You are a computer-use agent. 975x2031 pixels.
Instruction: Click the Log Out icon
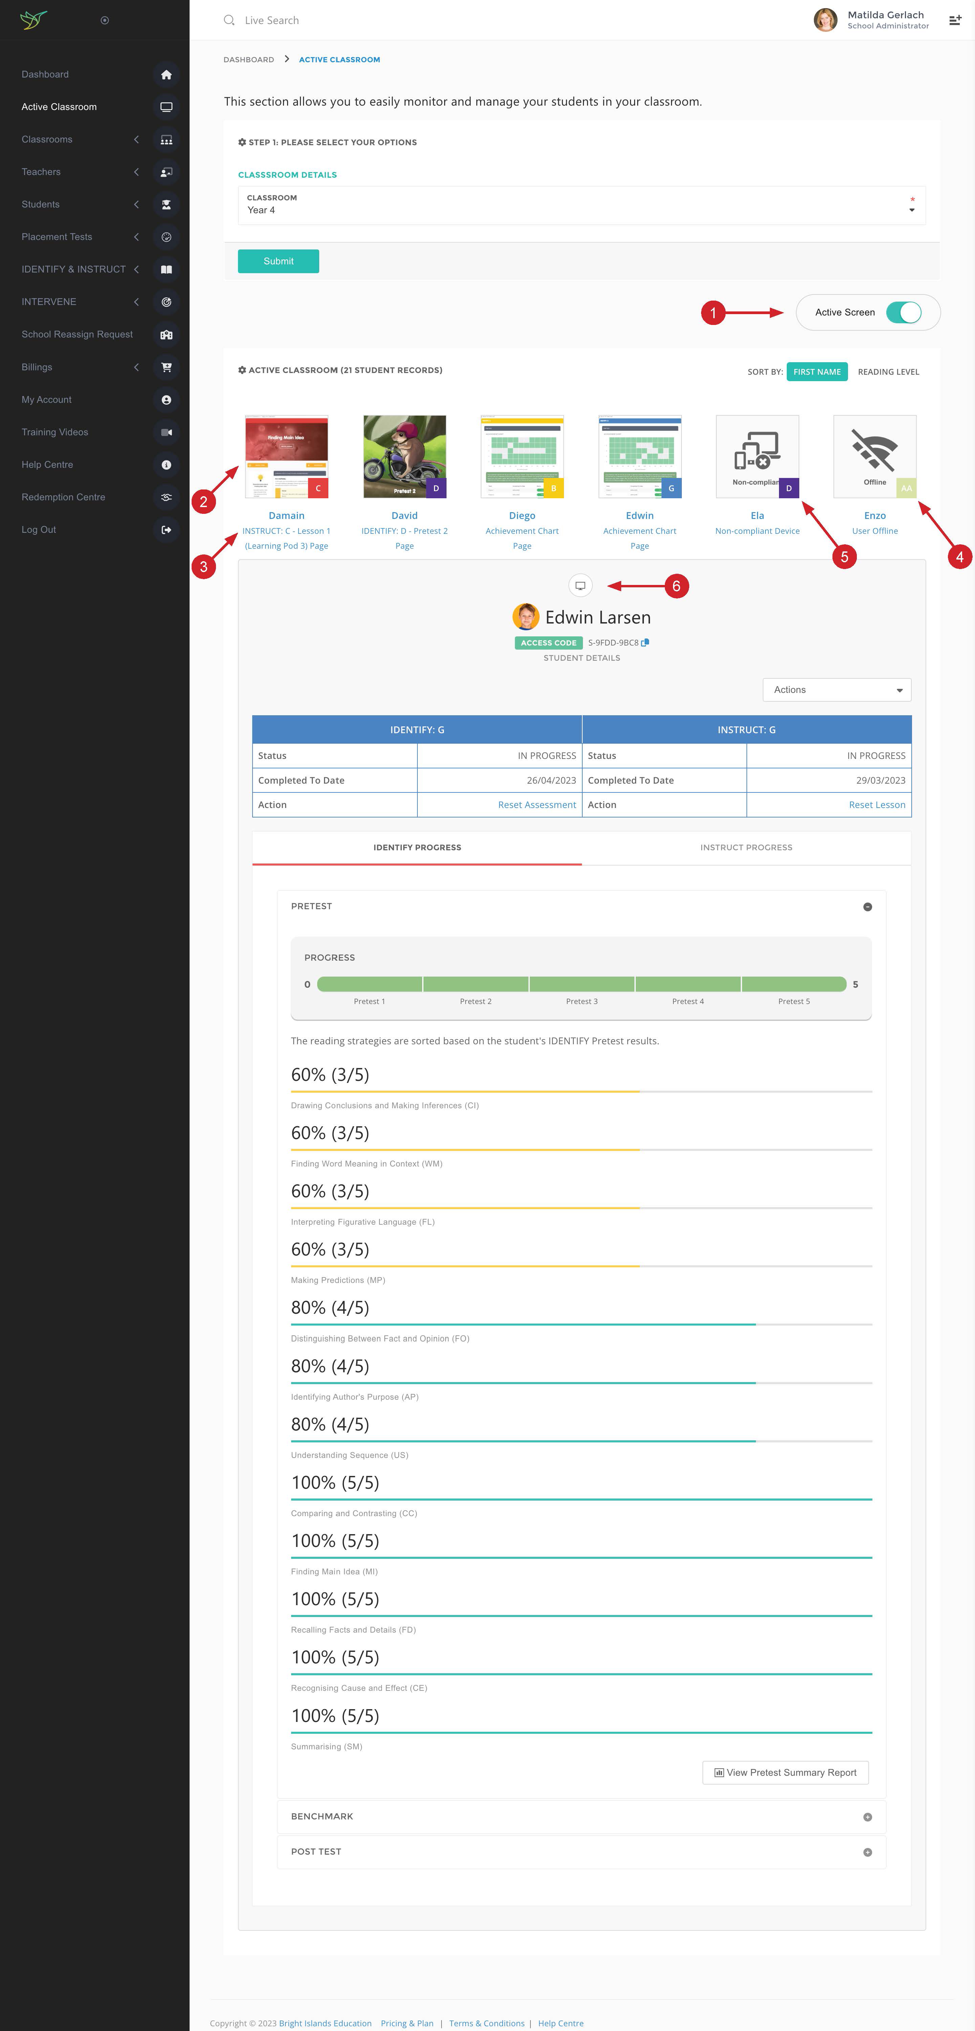click(x=166, y=530)
